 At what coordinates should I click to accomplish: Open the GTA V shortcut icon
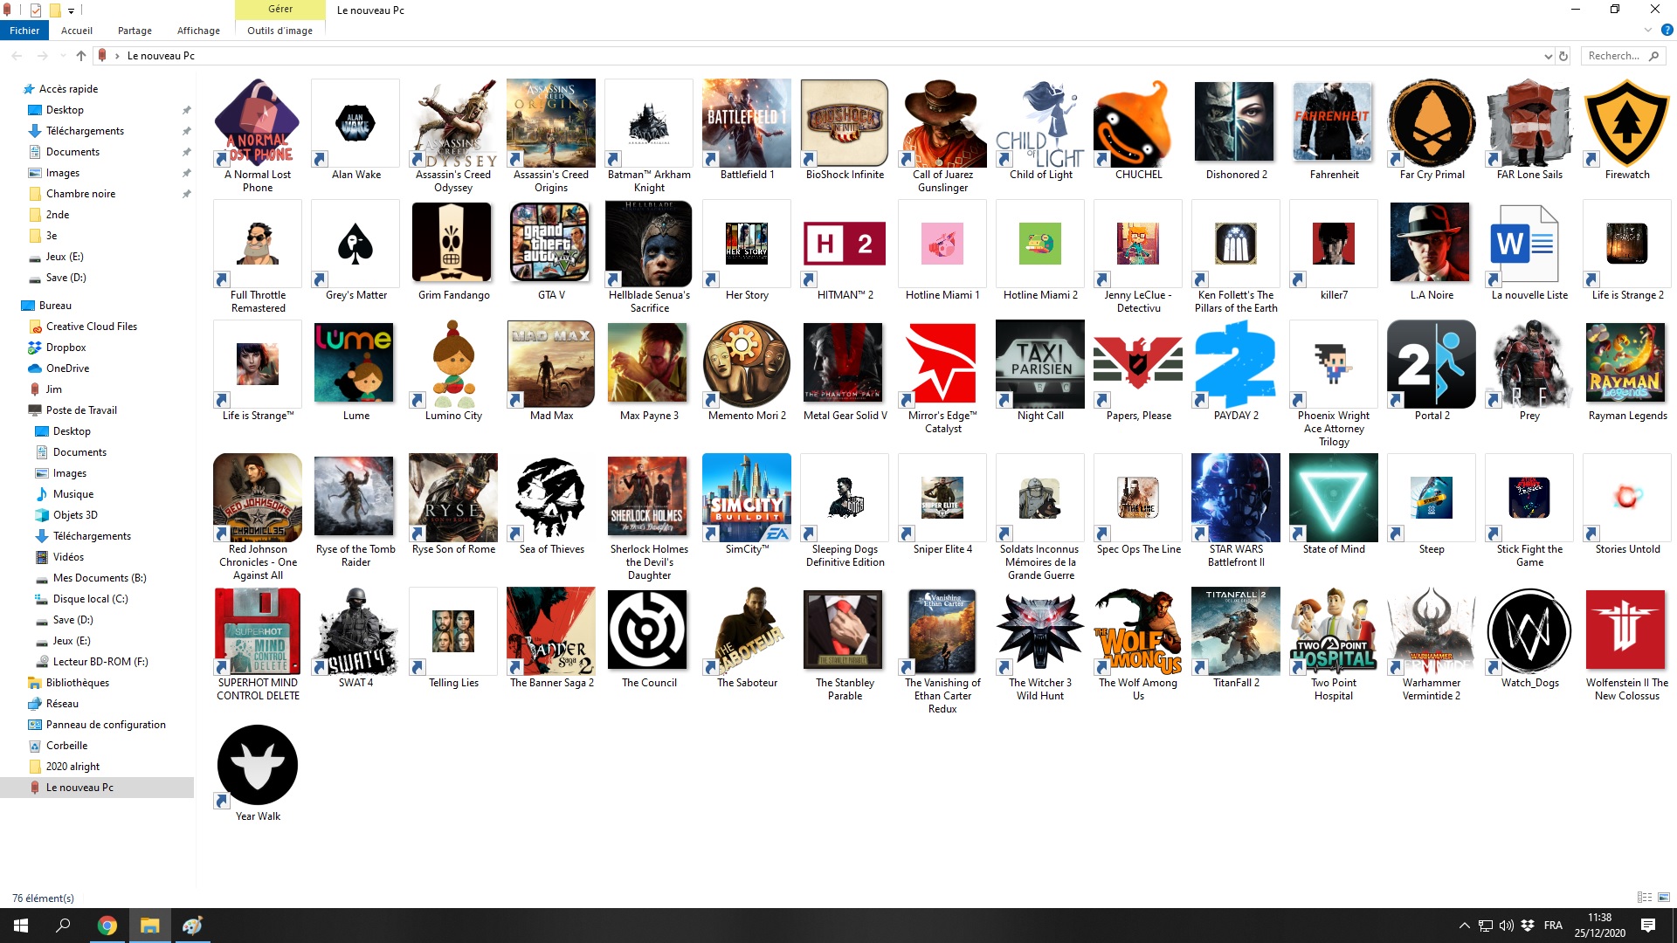550,244
